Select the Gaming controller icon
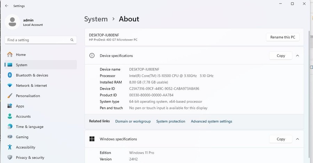The width and height of the screenshot is (313, 163). (x=10, y=137)
